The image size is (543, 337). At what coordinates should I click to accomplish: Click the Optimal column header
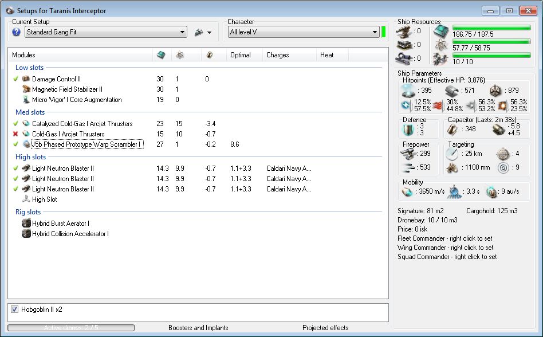tap(241, 55)
